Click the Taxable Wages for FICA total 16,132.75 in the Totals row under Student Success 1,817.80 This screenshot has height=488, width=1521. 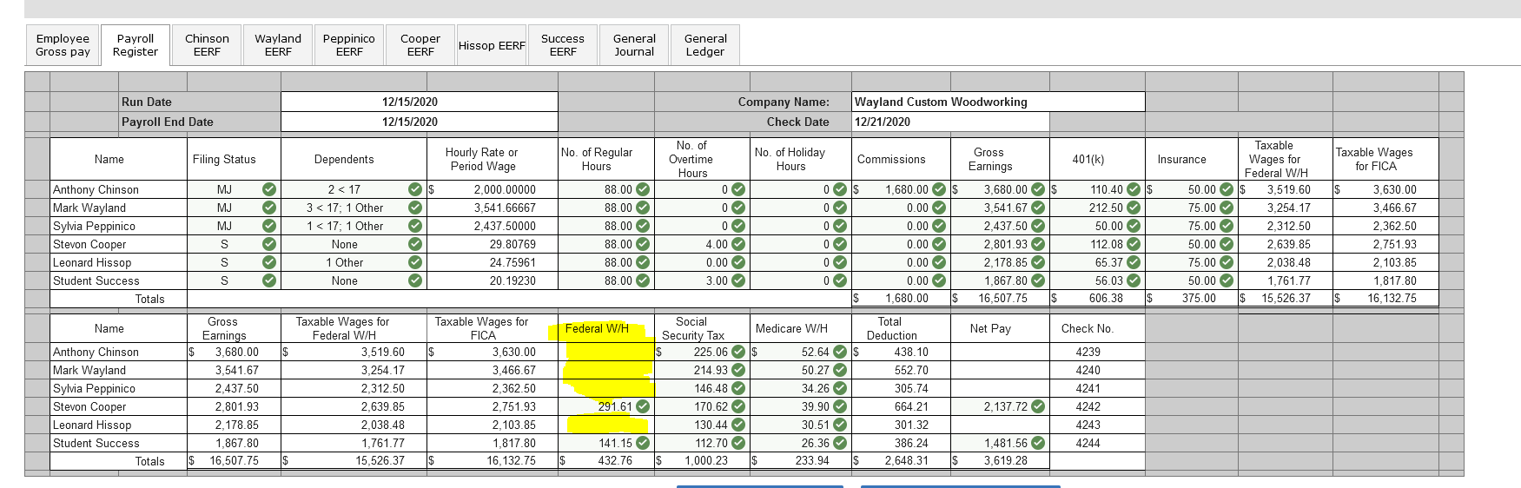pos(492,460)
